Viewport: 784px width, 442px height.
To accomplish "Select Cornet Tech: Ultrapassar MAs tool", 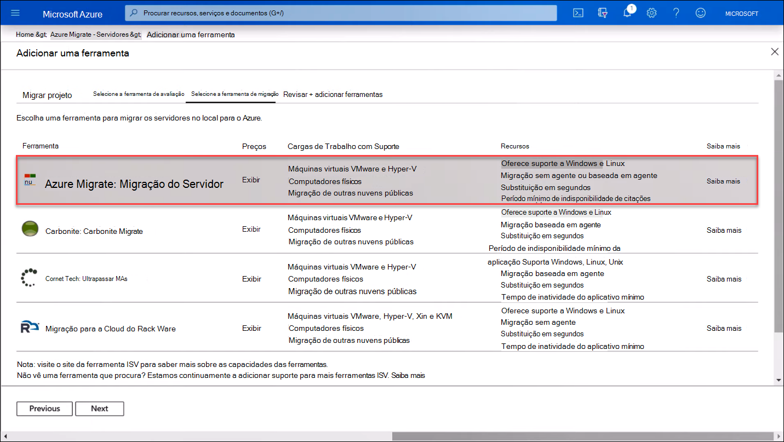I will pyautogui.click(x=86, y=279).
